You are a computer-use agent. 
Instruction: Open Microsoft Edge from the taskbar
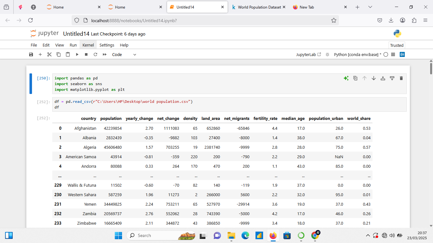pyautogui.click(x=245, y=235)
